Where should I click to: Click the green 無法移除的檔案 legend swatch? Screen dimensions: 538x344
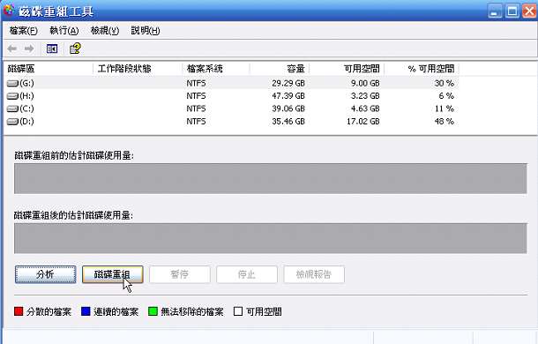153,311
